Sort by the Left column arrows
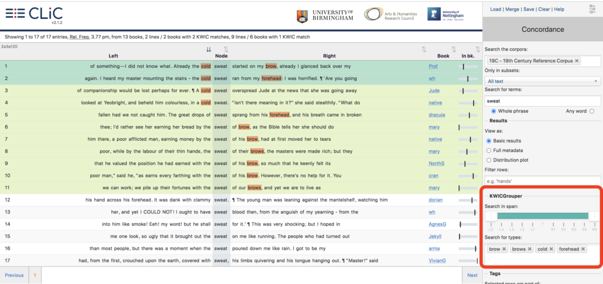603x284 pixels. (208, 49)
